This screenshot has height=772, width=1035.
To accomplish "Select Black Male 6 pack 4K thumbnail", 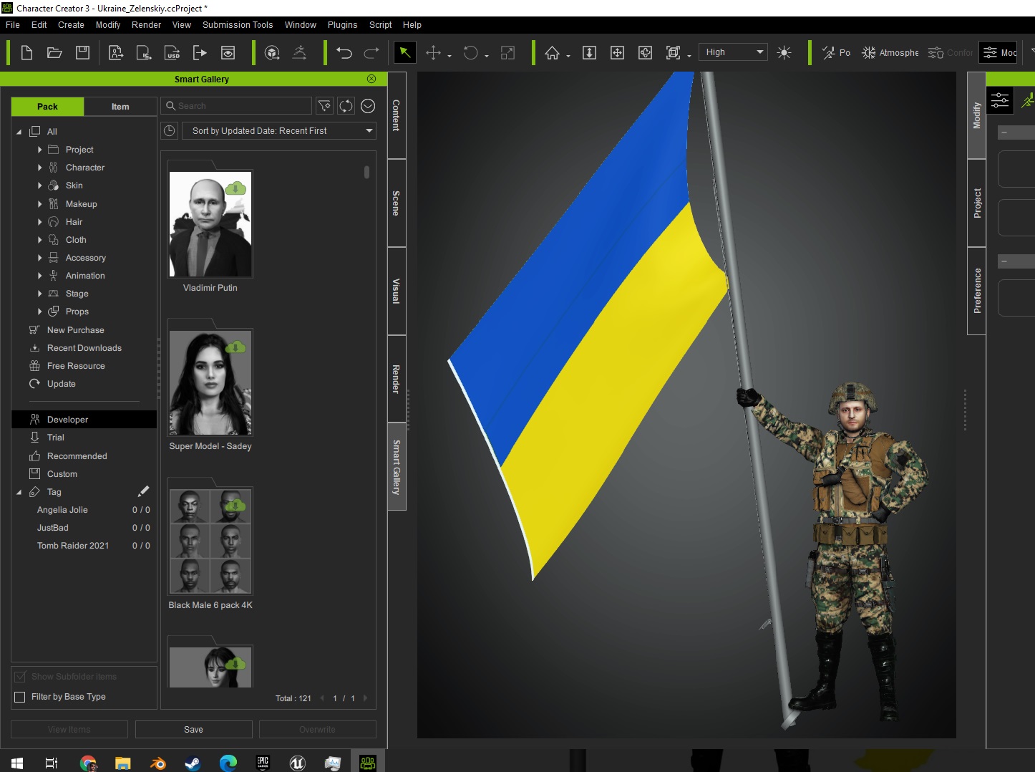I will click(210, 541).
